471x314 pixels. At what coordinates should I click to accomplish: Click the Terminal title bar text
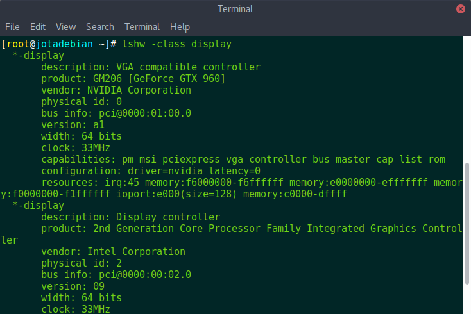235,9
